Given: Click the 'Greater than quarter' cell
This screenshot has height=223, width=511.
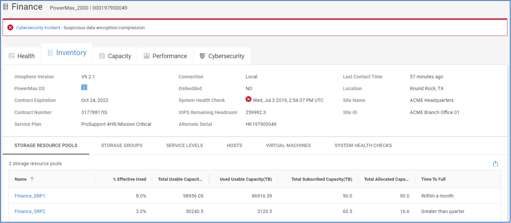Looking at the screenshot, I should 443,211.
